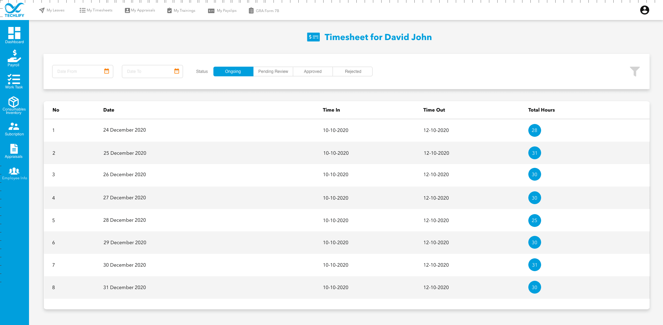The height and width of the screenshot is (325, 663).
Task: Click the 26 December 2020 date cell
Action: click(125, 174)
